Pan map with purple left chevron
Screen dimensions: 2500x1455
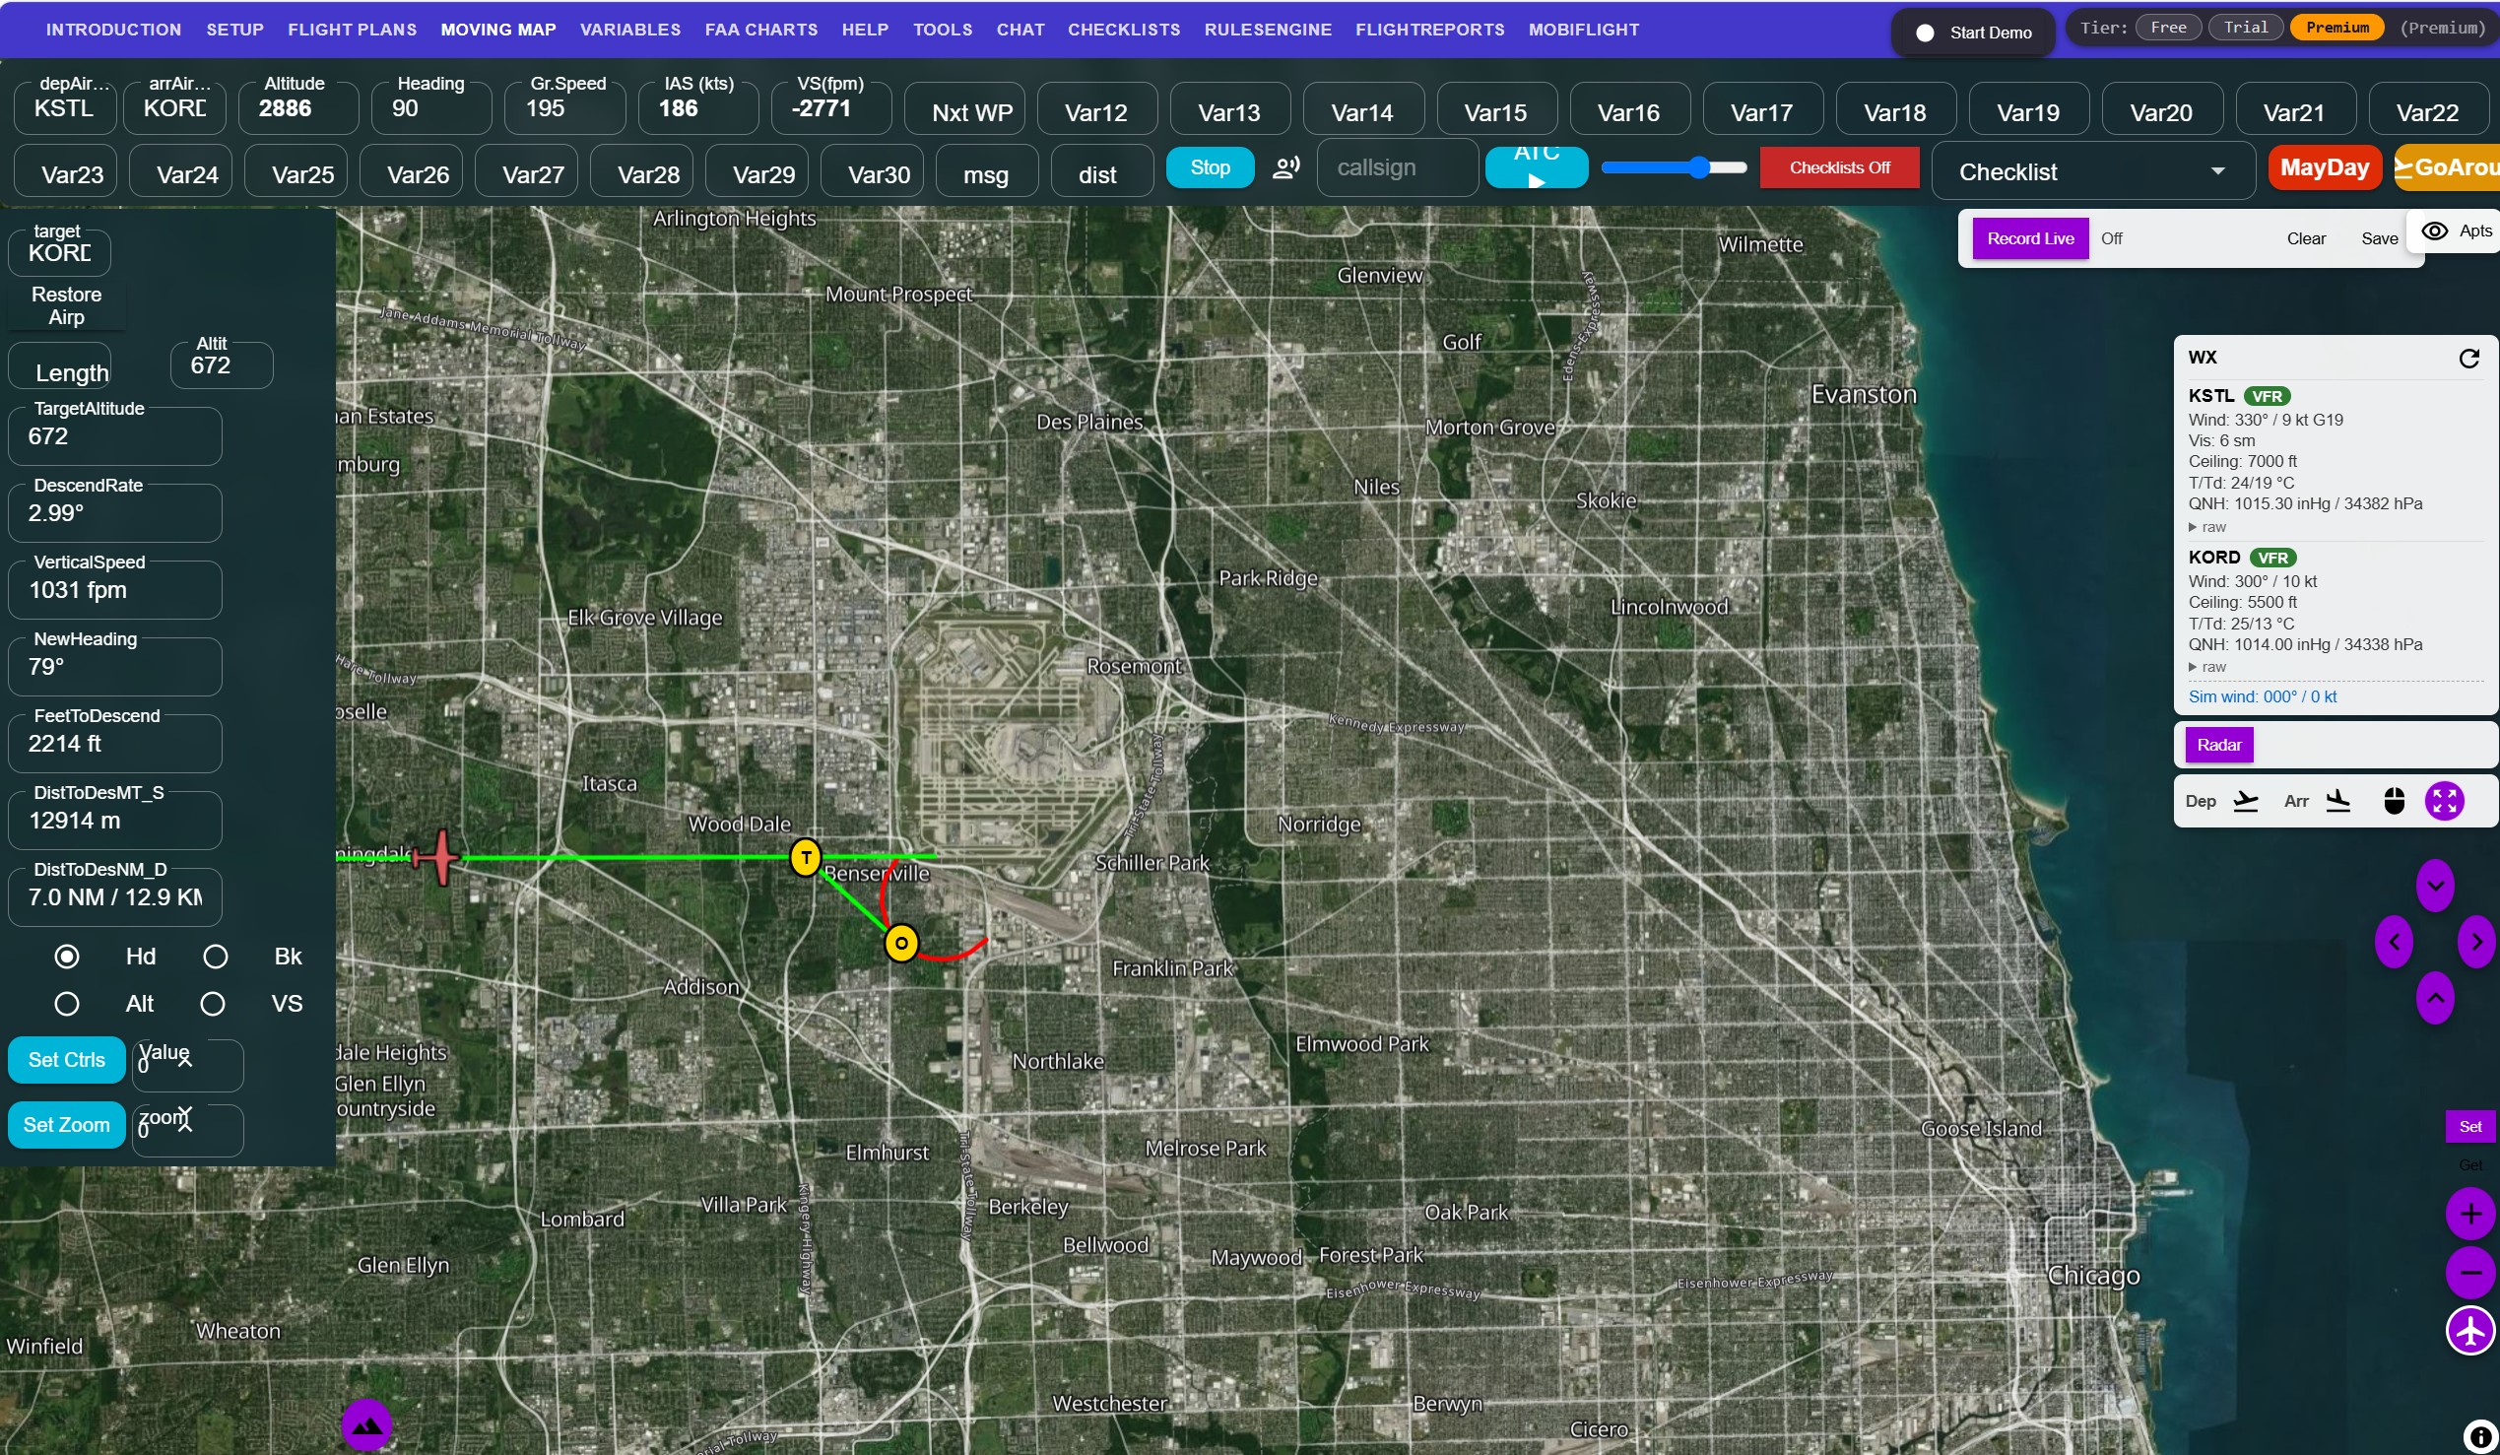tap(2394, 942)
